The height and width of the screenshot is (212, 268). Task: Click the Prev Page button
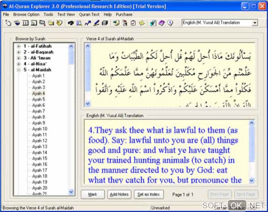(220, 194)
